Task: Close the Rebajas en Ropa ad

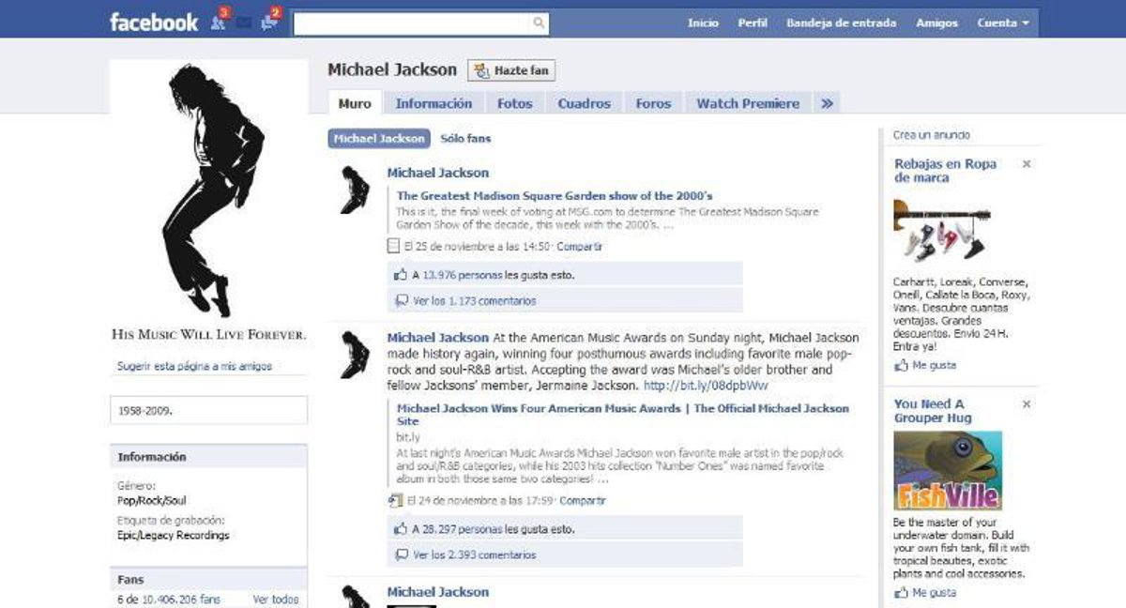Action: point(1026,164)
